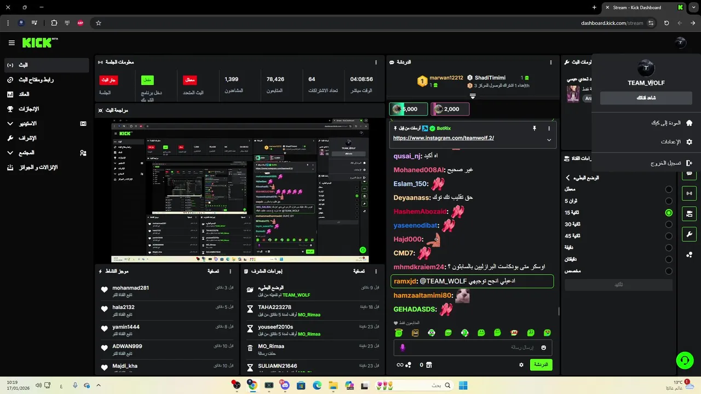Expand the المجتمع sidebar section

point(47,153)
